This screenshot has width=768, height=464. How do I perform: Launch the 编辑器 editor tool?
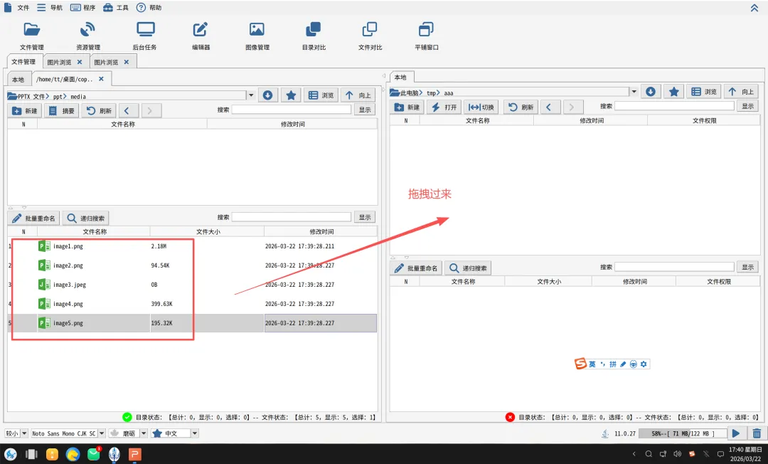point(201,36)
